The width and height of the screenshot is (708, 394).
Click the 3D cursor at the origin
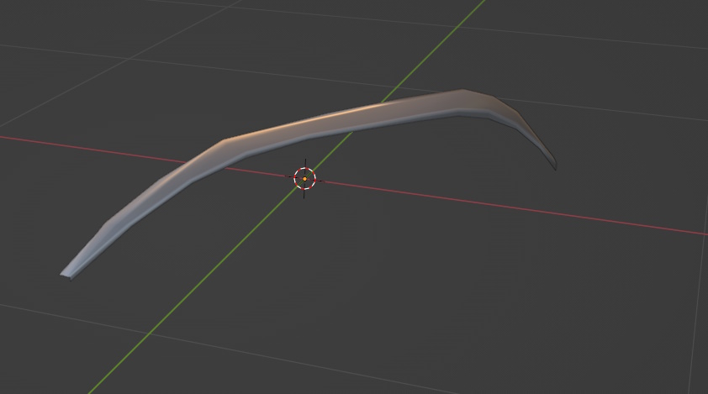point(304,179)
